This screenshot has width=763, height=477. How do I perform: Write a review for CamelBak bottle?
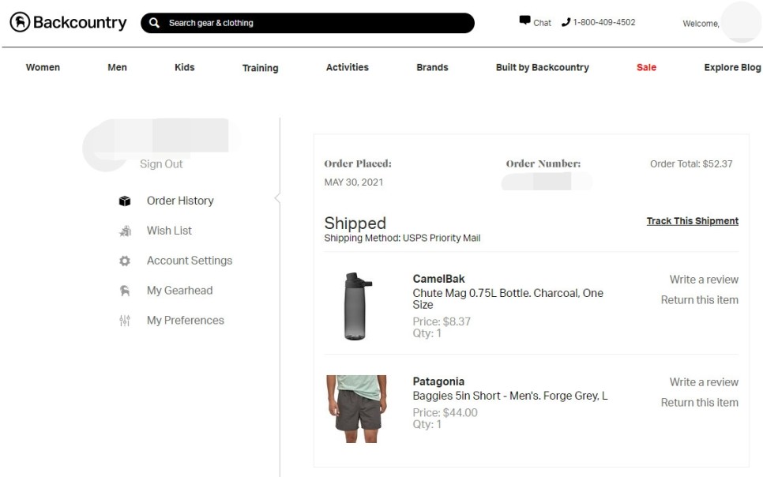tap(704, 280)
